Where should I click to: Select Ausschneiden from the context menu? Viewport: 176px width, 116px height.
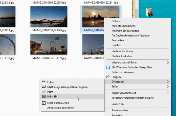click(120, 110)
